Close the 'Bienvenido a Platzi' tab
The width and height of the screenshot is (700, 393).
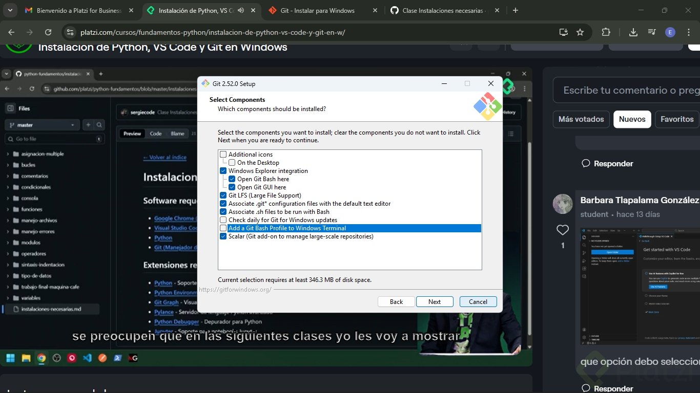(x=131, y=10)
